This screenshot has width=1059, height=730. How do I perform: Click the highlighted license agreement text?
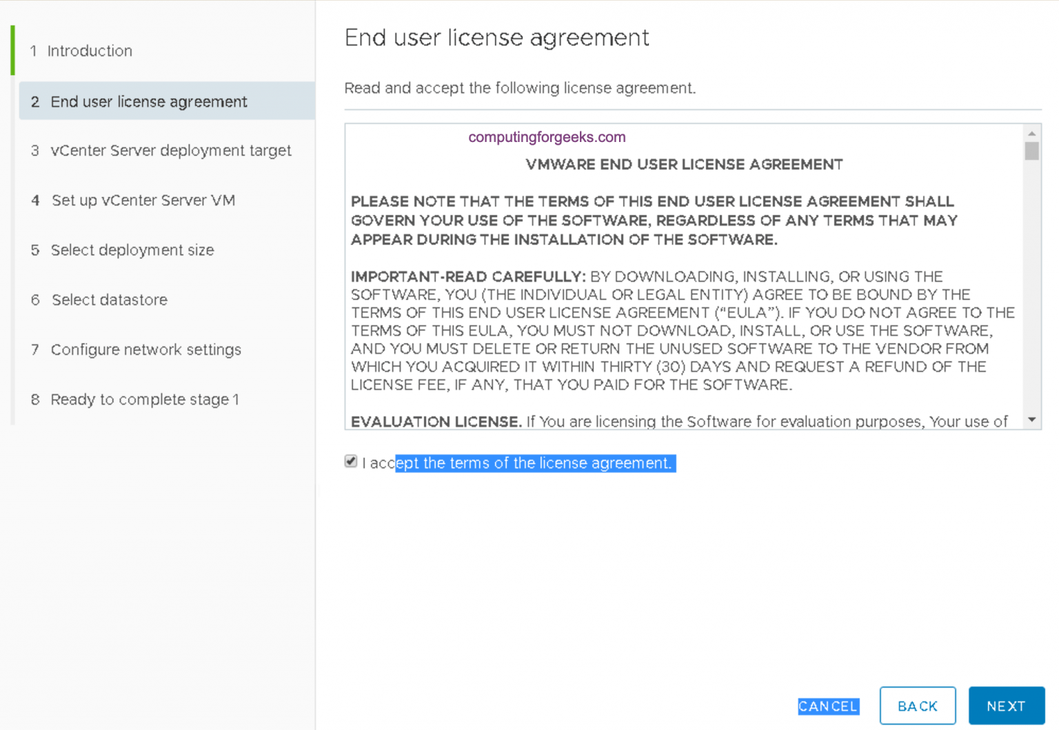coord(534,463)
